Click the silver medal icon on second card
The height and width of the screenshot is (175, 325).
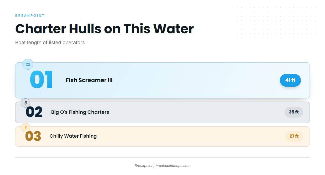[x=25, y=103]
